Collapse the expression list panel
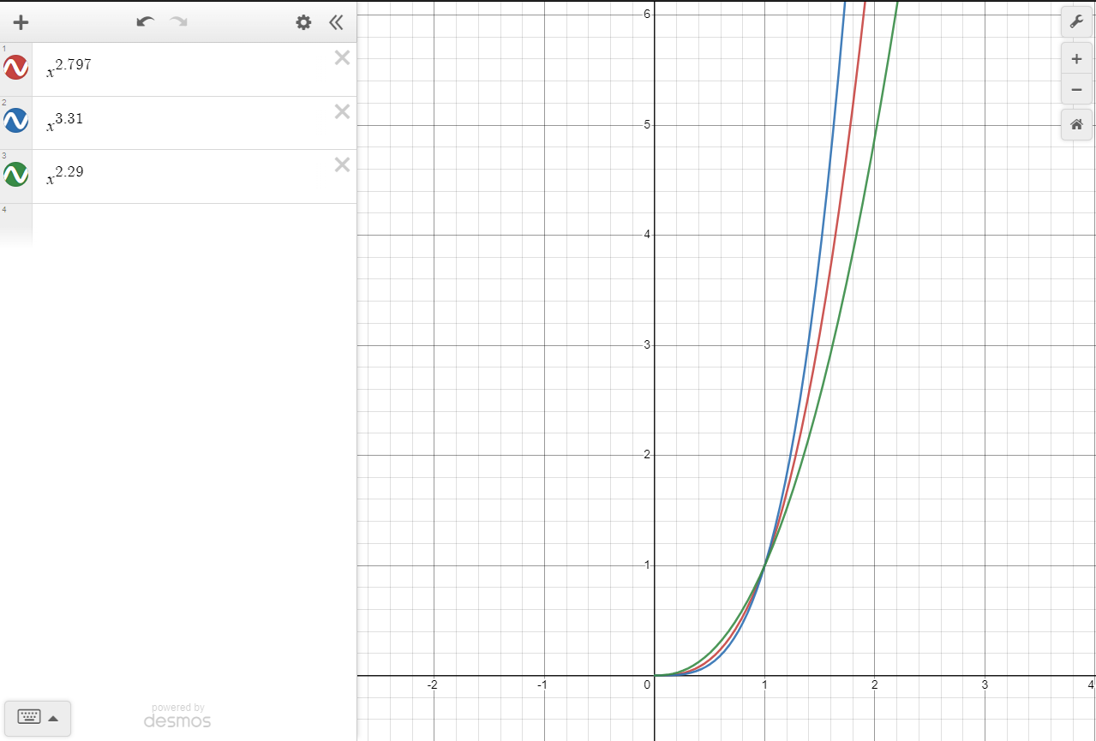Viewport: 1096px width, 741px height. (336, 22)
